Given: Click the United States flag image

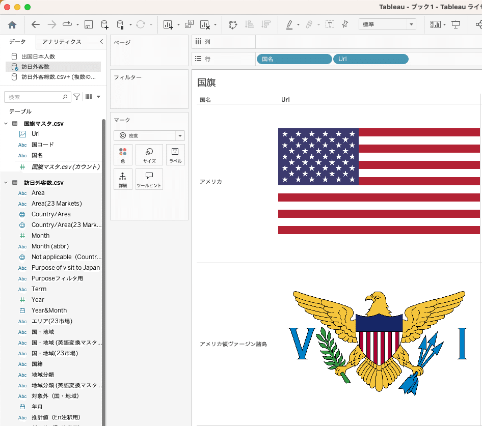Looking at the screenshot, I should pos(379,181).
